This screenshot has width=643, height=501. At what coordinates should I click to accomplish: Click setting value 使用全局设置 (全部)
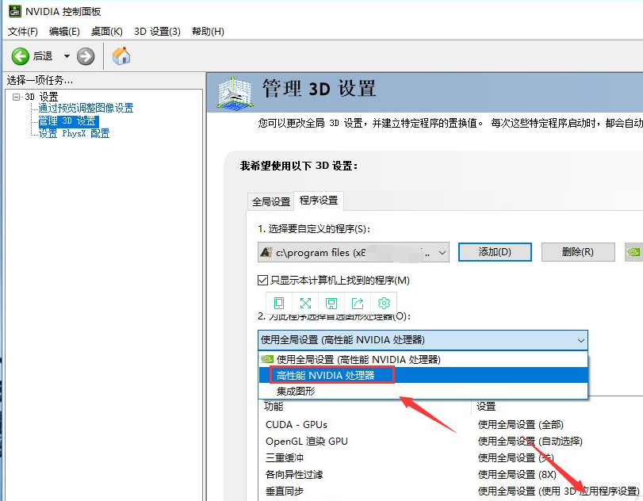click(x=520, y=424)
